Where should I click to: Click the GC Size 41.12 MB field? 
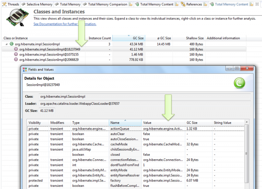tap(47, 111)
